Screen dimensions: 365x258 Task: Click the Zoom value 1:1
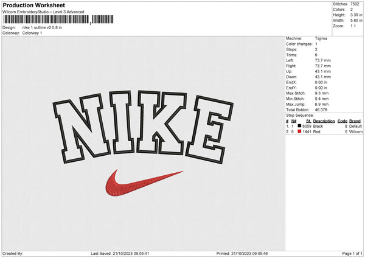[x=353, y=26]
